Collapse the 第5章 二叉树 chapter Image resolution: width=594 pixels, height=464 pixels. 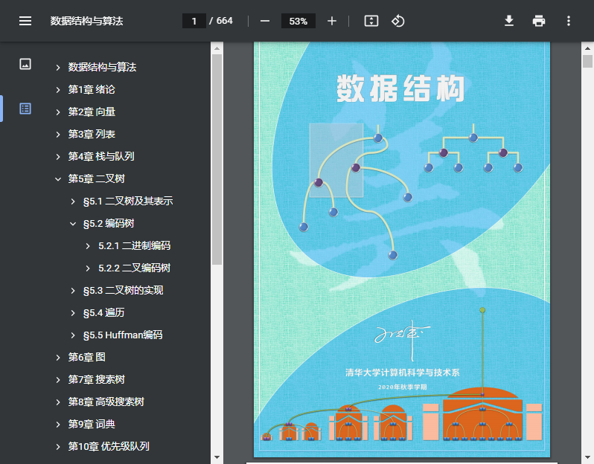pos(58,178)
